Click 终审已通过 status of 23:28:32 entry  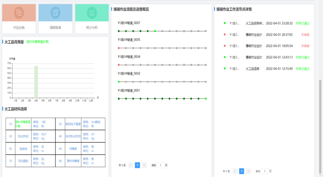[x=303, y=23]
